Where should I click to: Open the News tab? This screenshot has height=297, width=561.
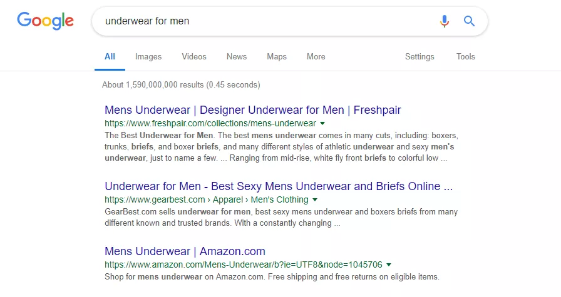coord(237,56)
